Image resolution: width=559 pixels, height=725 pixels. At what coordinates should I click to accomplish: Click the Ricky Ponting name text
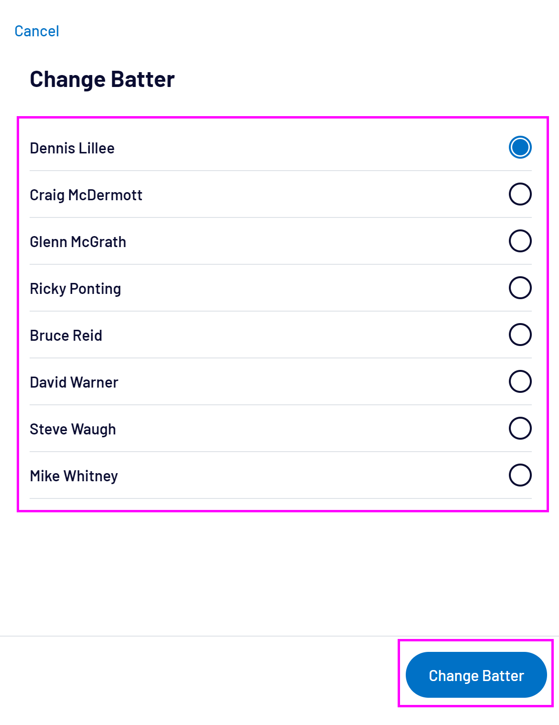click(75, 289)
